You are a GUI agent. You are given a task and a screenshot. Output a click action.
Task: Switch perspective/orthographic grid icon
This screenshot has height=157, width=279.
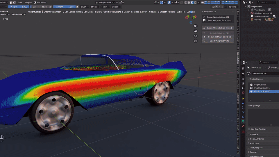pos(196,41)
